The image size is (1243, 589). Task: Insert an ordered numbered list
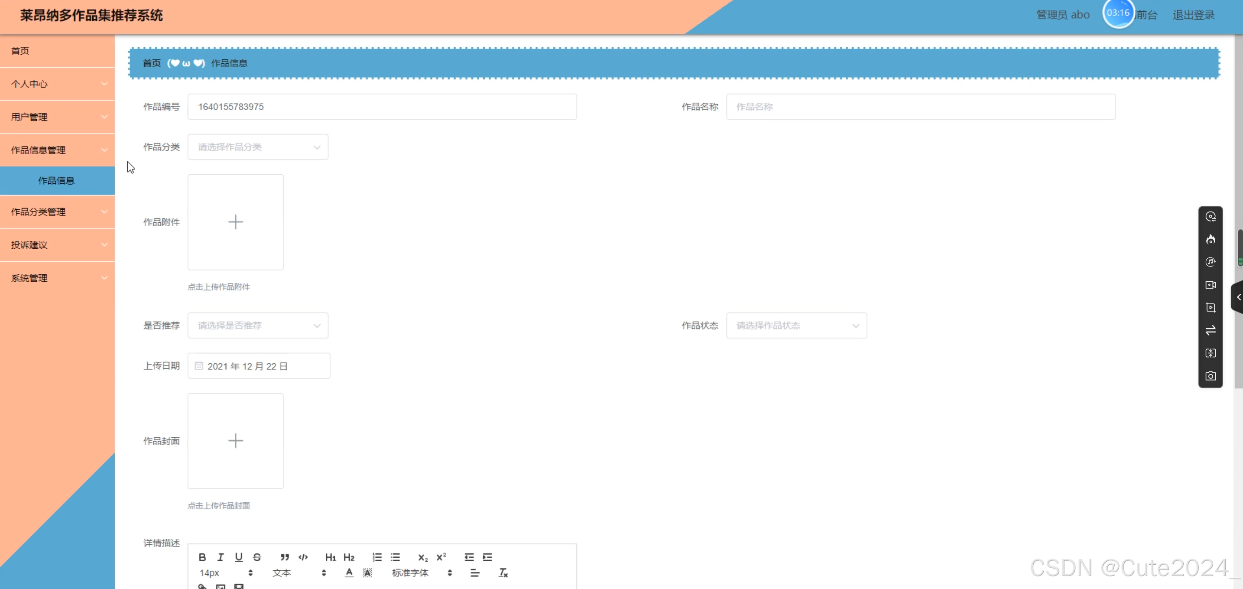[377, 557]
